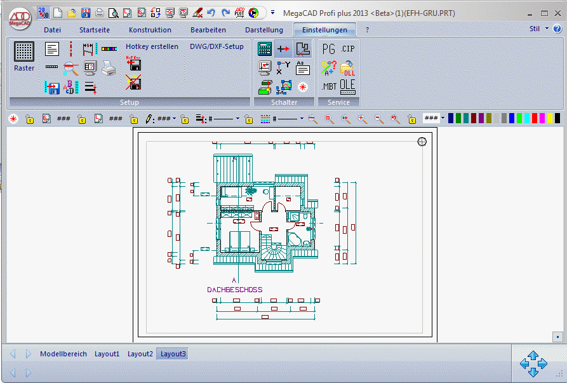
Task: Open the PG service icon
Action: (x=328, y=49)
